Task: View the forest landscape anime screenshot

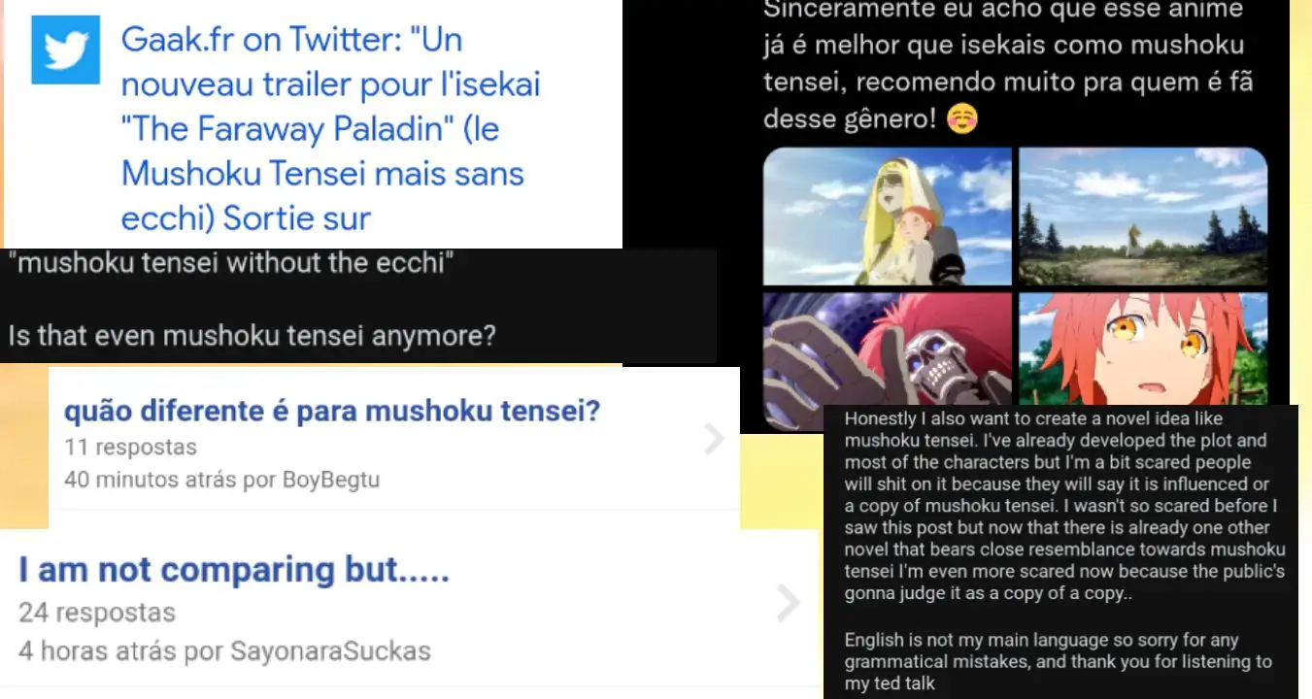Action: point(1143,216)
